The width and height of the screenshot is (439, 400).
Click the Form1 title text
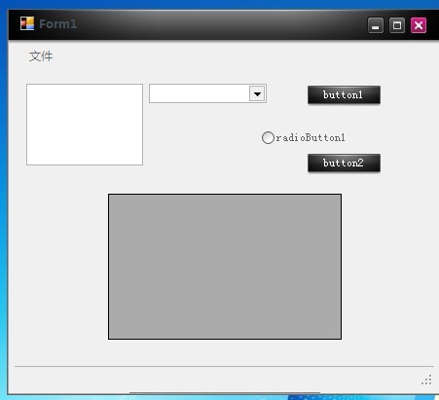[x=58, y=24]
